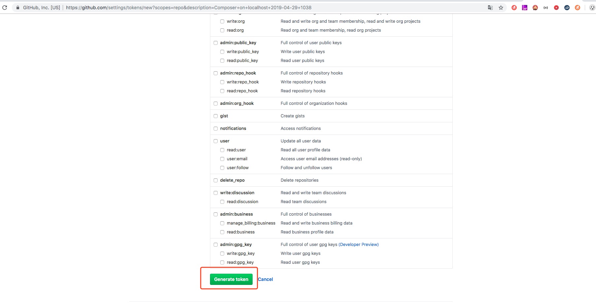Open the Developer Preview link
596x306 pixels.
[x=358, y=245]
